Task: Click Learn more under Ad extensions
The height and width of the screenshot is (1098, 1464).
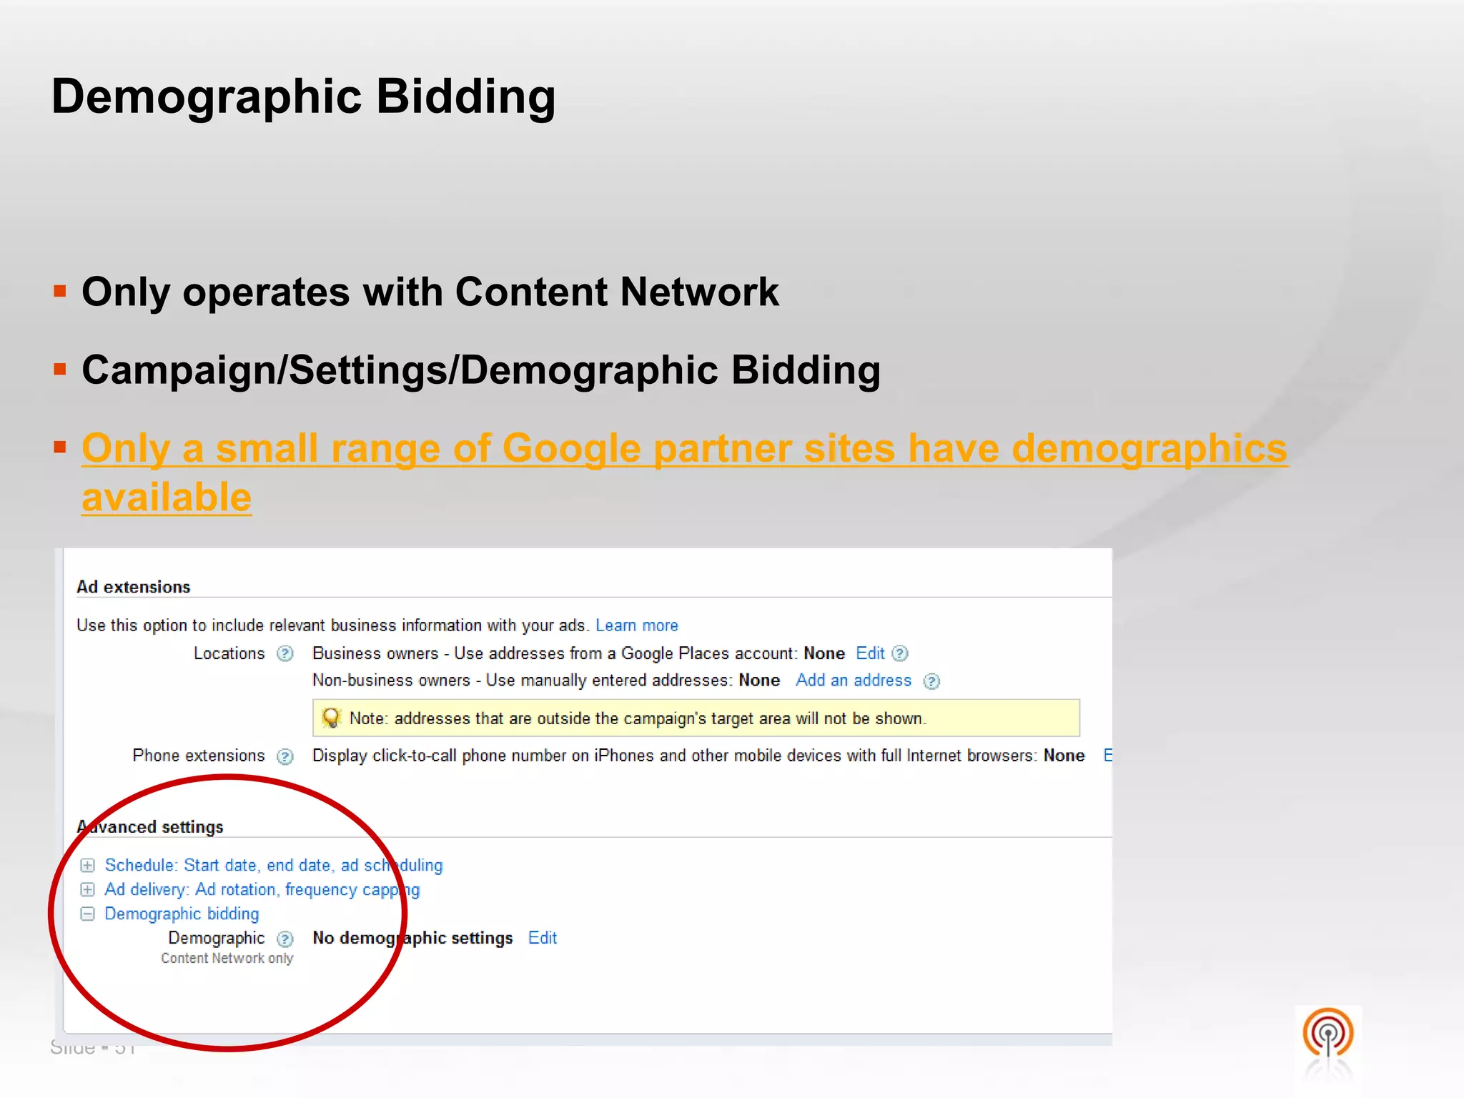Action: [636, 625]
